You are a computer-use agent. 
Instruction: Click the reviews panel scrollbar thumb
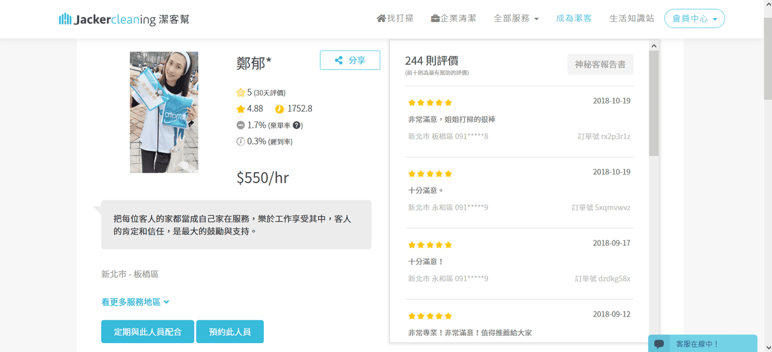coord(654,103)
